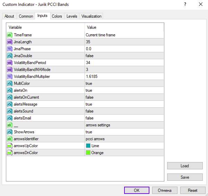Click the VolatilityBandPeriod integer icon
Image resolution: width=208 pixels, height=196 pixels.
[10, 63]
